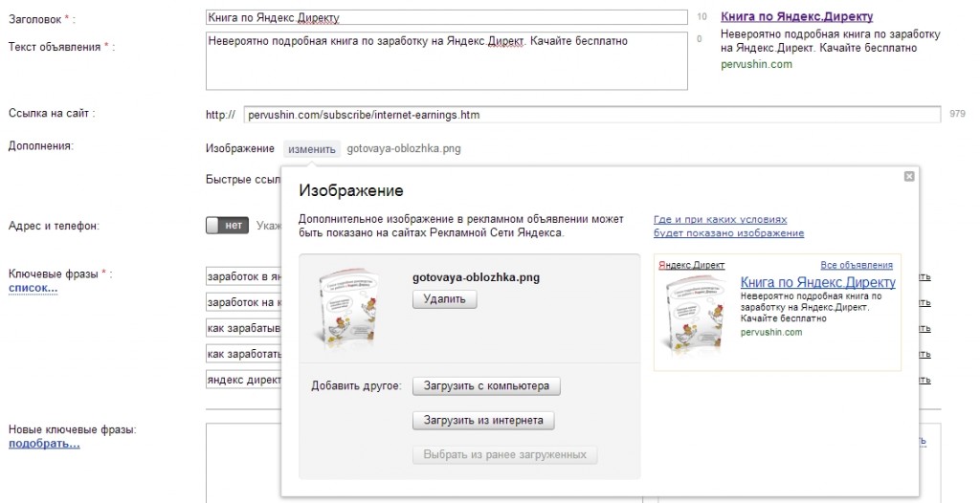Click the pervushin.com text in popup preview
This screenshot has width=980, height=503.
771,332
